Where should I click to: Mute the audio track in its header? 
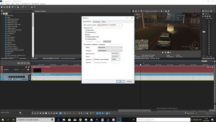tap(24, 75)
